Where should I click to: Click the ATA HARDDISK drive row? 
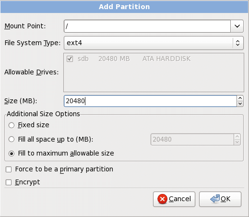click(x=154, y=59)
